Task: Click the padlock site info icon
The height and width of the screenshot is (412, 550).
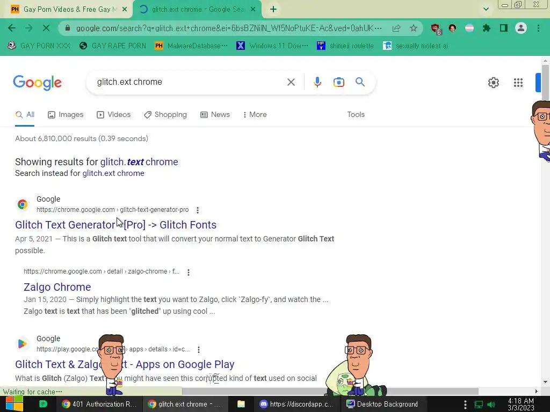Action: 68,28
